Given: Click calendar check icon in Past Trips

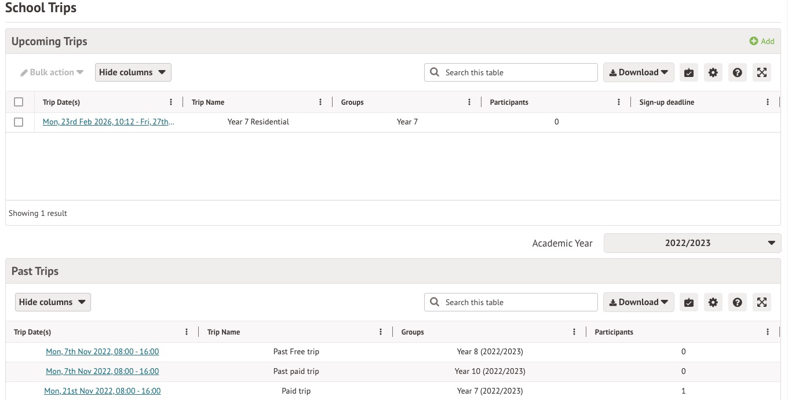Looking at the screenshot, I should coord(688,302).
